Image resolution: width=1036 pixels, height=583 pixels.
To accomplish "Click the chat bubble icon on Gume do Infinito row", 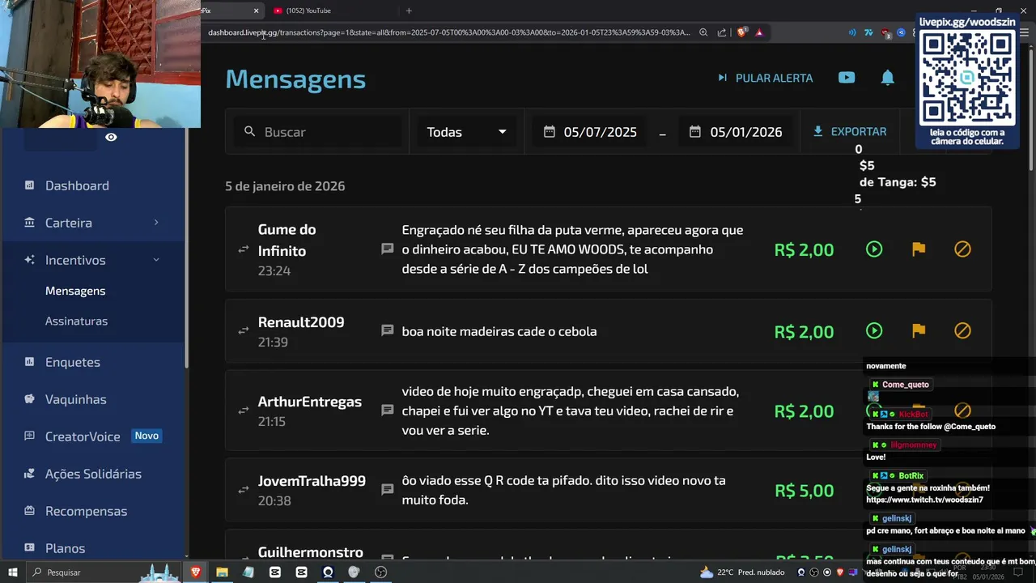I will tap(388, 249).
